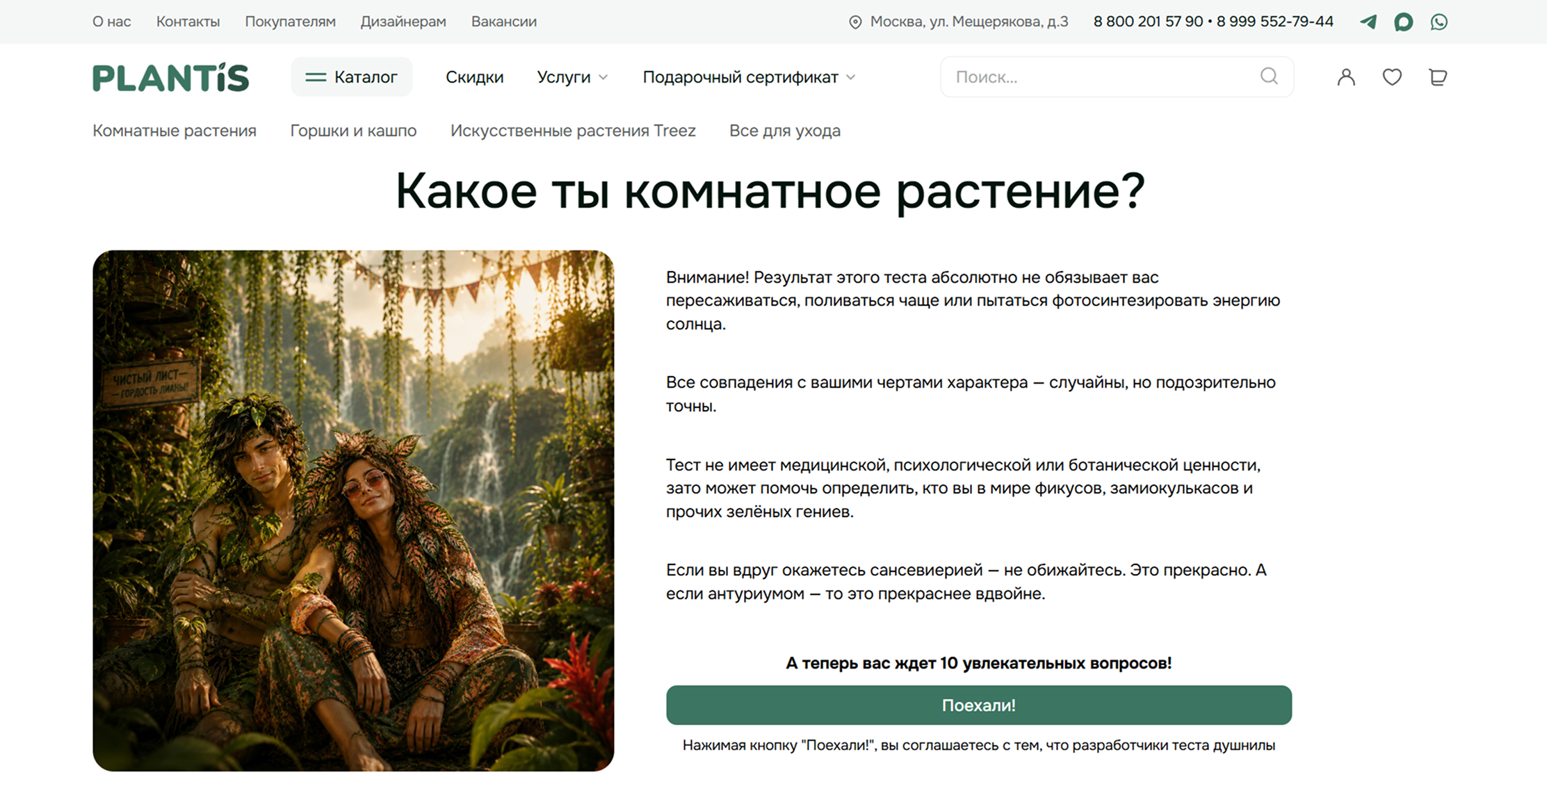Open the Контакты link in top bar
1547x807 pixels.
pos(188,22)
